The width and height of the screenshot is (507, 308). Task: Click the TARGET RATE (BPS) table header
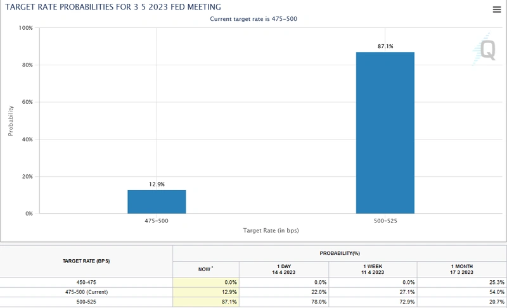(x=86, y=260)
